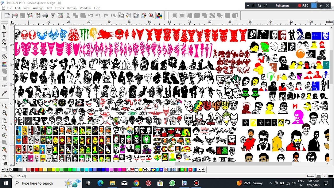334x188 pixels.
Task: Click Fullscreen in the recorder bar
Action: (282, 5)
